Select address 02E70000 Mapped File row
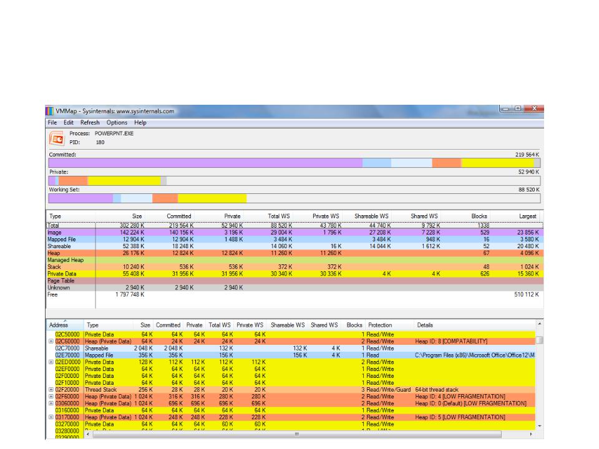Image resolution: width=599 pixels, height=449 pixels. click(291, 355)
